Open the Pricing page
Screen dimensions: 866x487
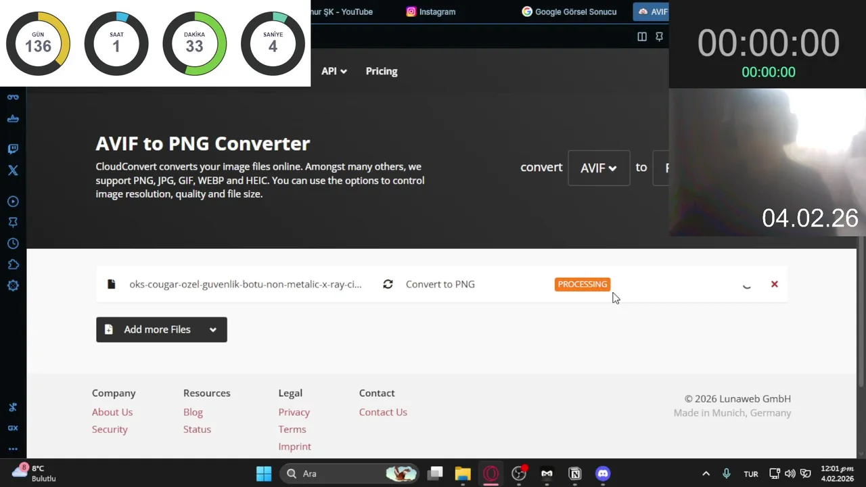pos(382,71)
